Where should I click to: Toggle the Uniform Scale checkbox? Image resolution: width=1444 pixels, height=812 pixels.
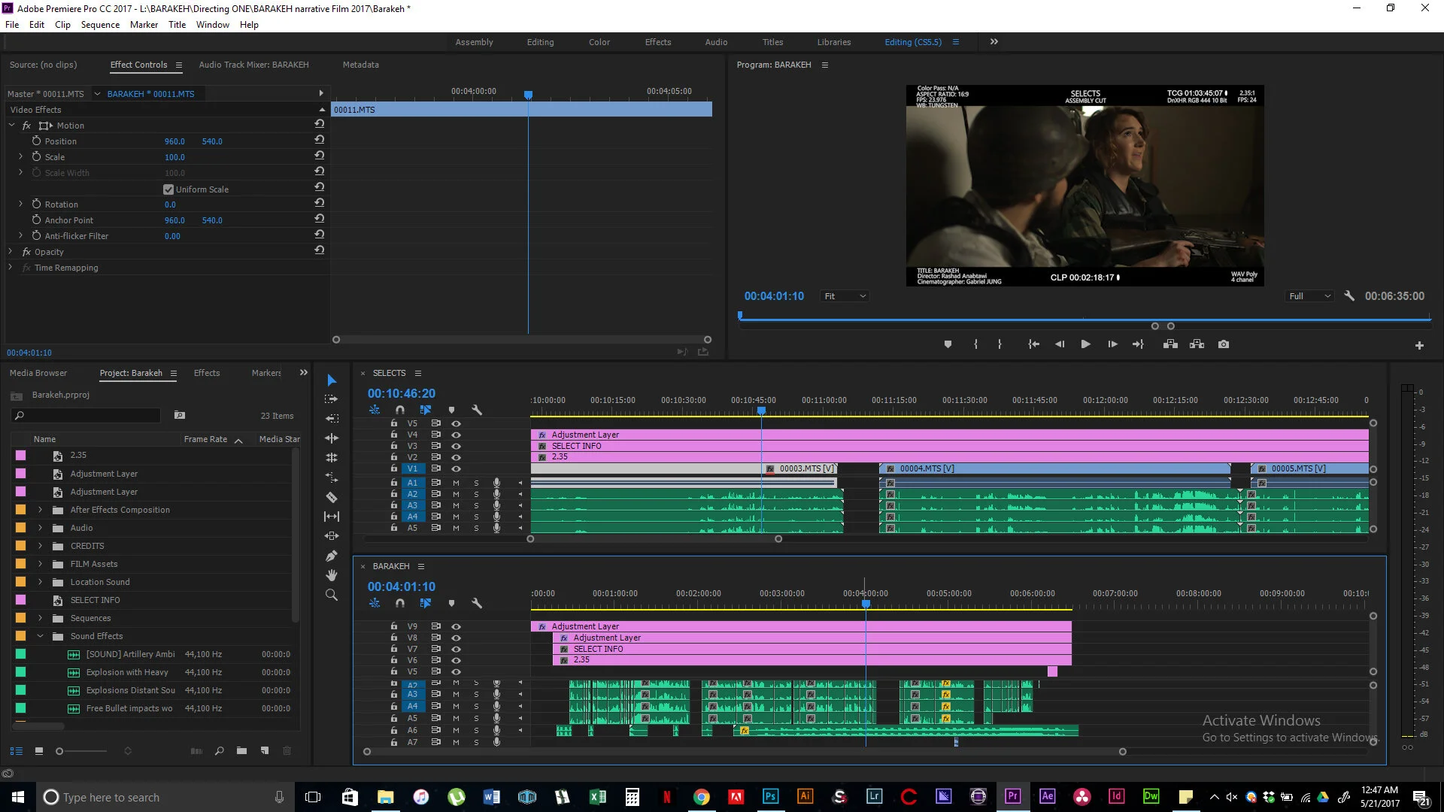[x=168, y=189]
